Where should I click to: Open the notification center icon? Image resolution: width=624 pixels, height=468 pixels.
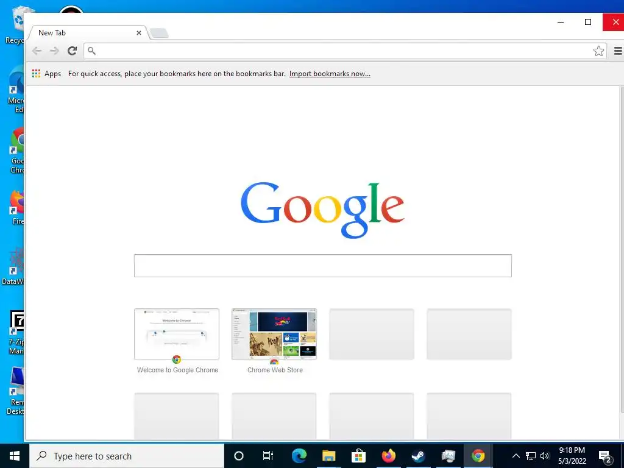[x=605, y=456]
